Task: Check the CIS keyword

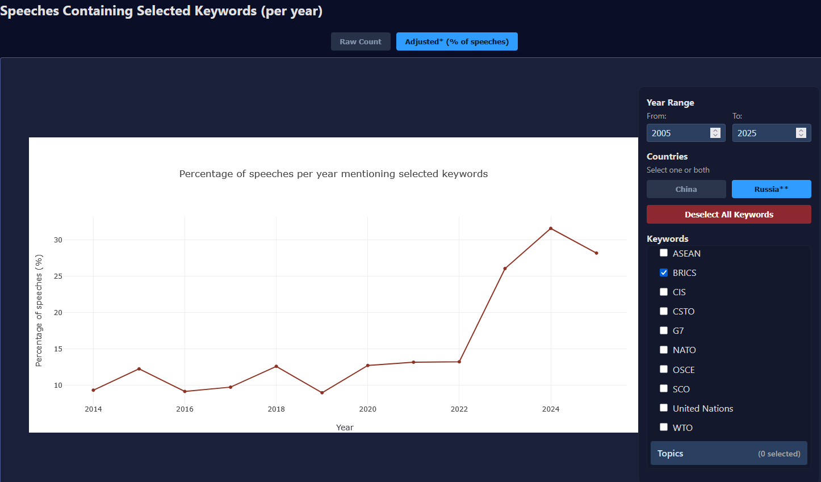Action: point(664,292)
